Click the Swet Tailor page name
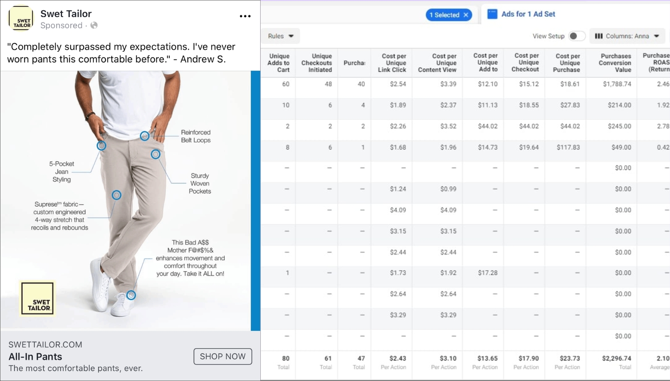Screen dimensions: 670x381 click(66, 14)
